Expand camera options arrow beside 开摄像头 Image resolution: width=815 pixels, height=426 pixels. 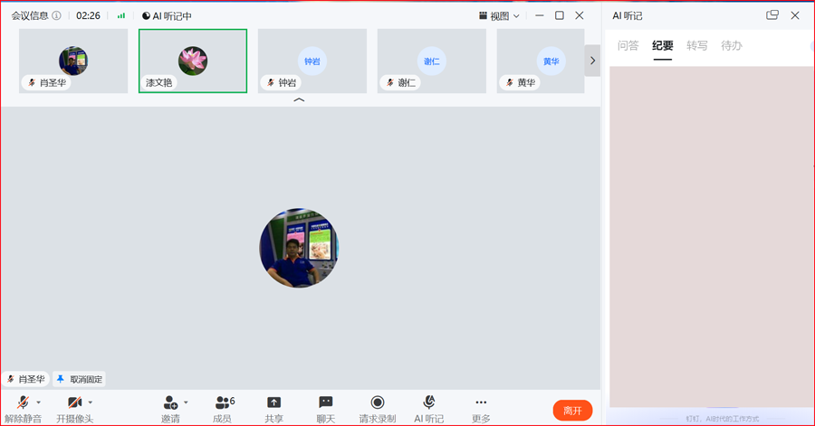coord(91,402)
